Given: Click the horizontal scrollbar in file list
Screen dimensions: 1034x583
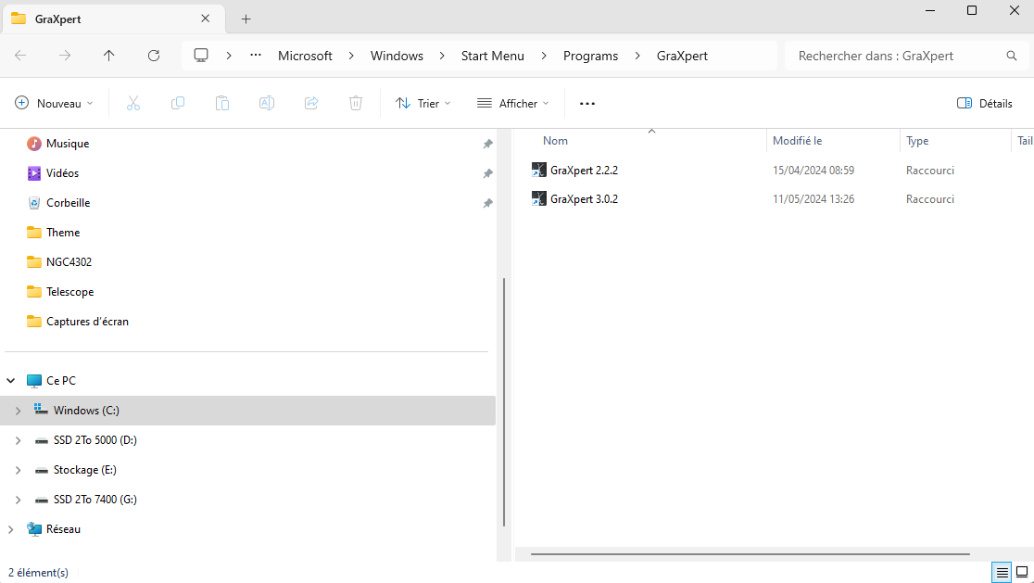Looking at the screenshot, I should [x=750, y=554].
